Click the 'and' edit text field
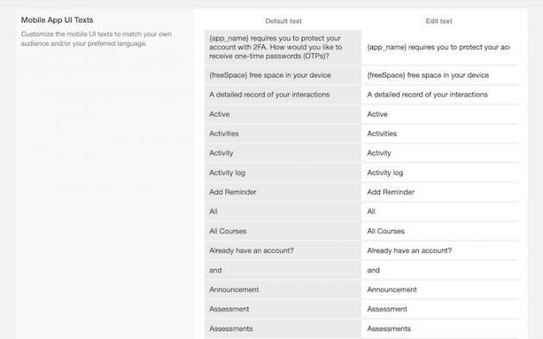Viewport: 543px width, 339px height. point(440,270)
